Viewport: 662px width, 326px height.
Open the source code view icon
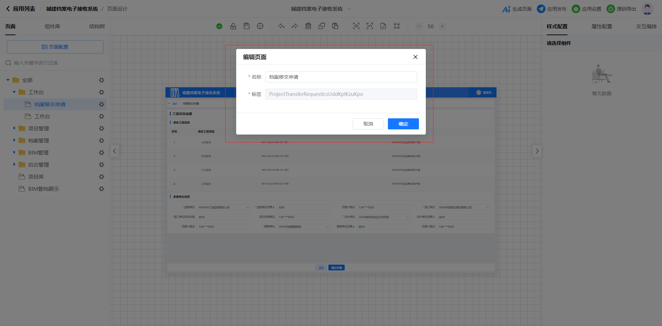pos(370,26)
